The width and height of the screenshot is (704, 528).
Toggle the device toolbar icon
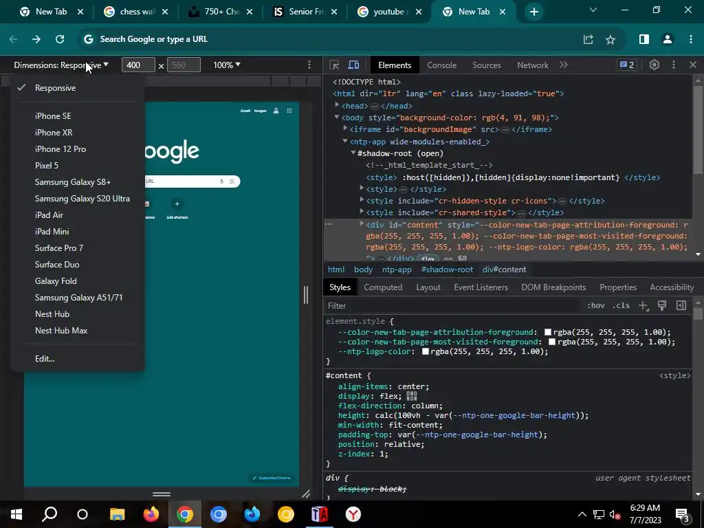click(354, 65)
